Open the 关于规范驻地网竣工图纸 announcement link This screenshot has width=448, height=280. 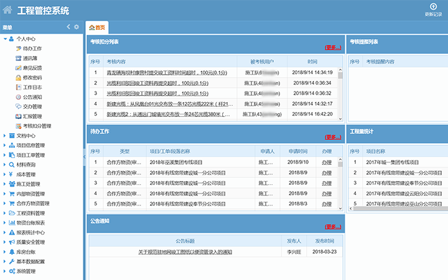point(185,251)
